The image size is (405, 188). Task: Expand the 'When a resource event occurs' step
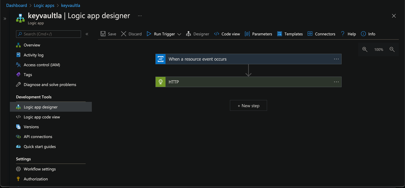point(249,59)
